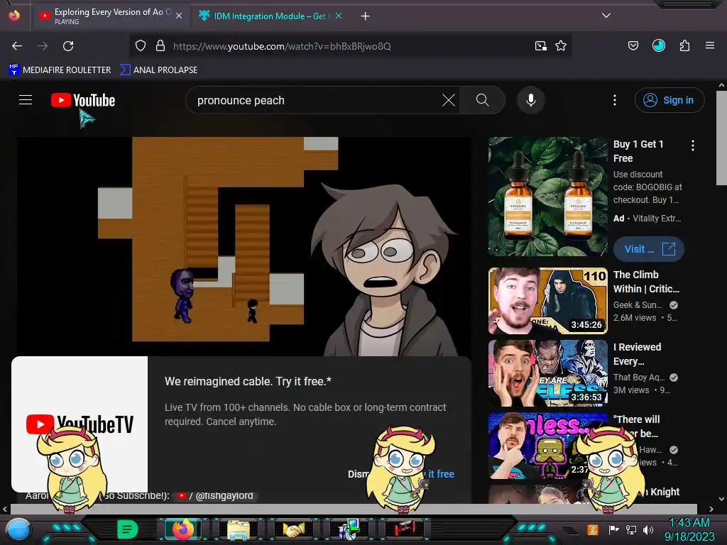
Task: Click the Sign in button
Action: tap(669, 100)
